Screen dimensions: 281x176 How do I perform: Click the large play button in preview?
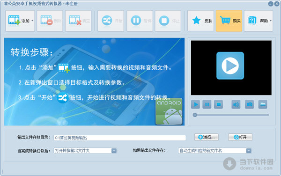coord(230,66)
